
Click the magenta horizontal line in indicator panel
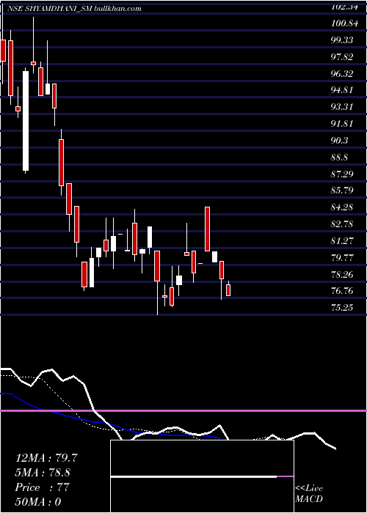coord(183,410)
